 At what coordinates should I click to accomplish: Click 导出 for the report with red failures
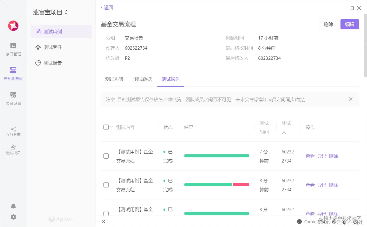click(322, 185)
